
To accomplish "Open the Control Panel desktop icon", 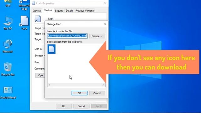I will [x=8, y=93].
